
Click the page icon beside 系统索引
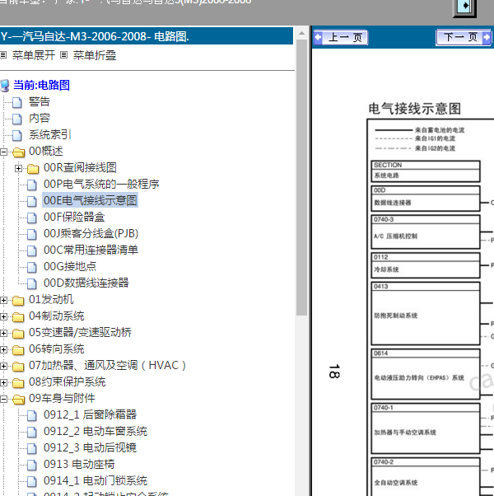(17, 135)
